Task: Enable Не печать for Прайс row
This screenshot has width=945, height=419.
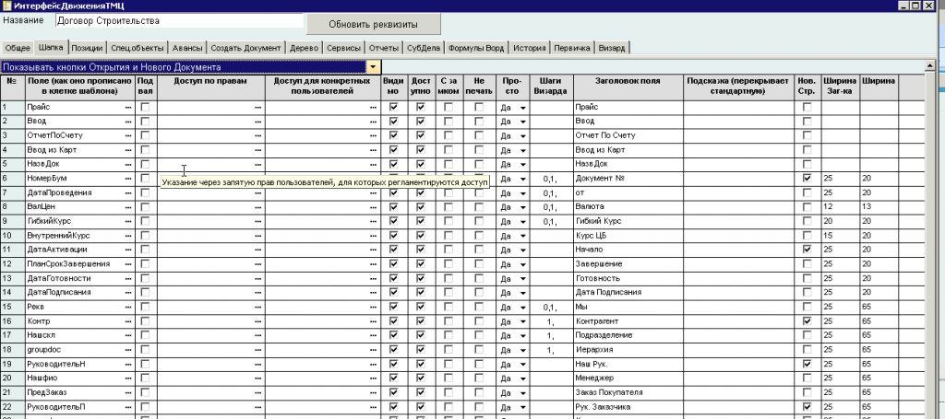Action: pos(479,107)
